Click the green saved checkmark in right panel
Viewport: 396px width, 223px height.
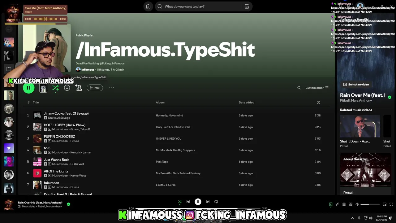(390, 97)
